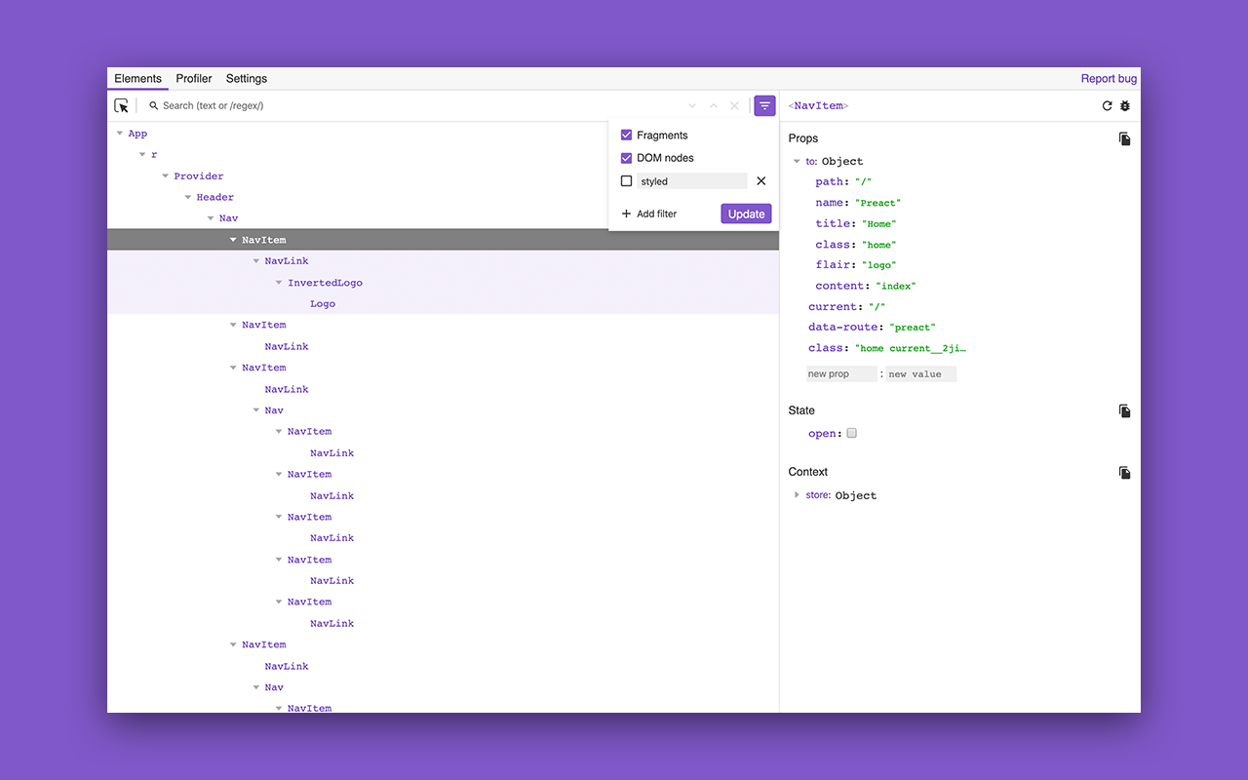
Task: Open the Report bug link
Action: [x=1109, y=78]
